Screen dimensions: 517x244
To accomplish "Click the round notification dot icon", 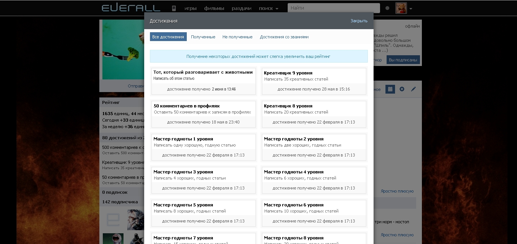I will coord(387,8).
